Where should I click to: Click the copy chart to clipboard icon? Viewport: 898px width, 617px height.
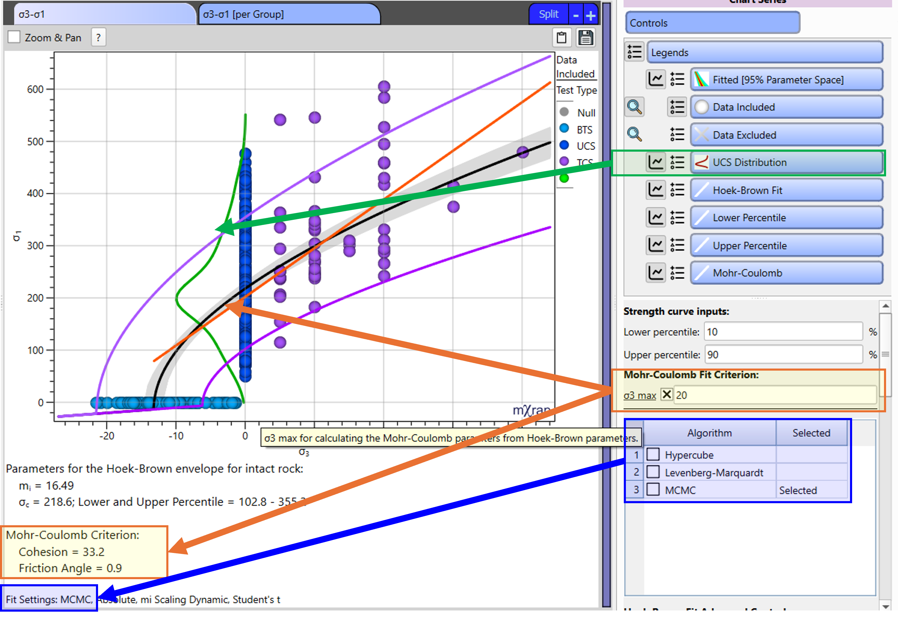tap(561, 38)
